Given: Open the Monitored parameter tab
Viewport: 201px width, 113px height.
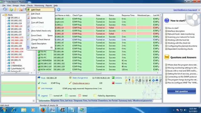Looking at the screenshot, I should click(x=143, y=100).
